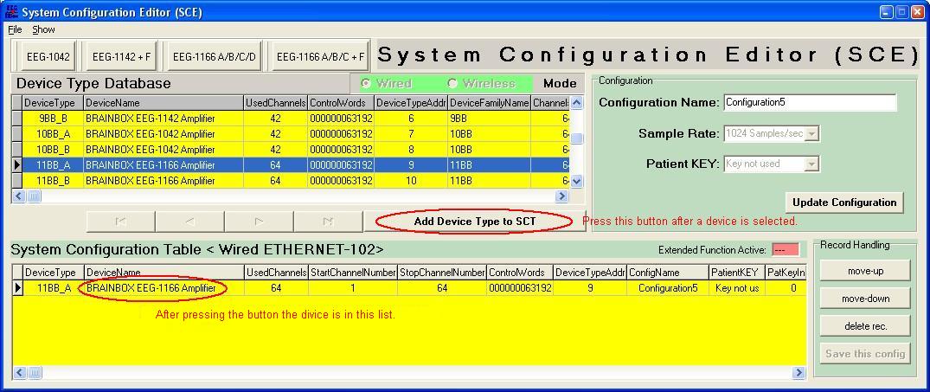Image resolution: width=930 pixels, height=392 pixels.
Task: Click scroll left arrow of device database
Action: pos(18,196)
